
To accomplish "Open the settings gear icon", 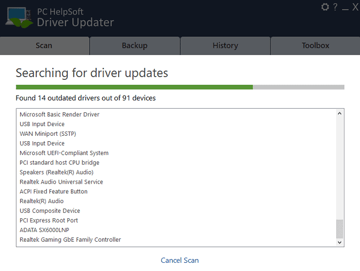I will click(325, 7).
